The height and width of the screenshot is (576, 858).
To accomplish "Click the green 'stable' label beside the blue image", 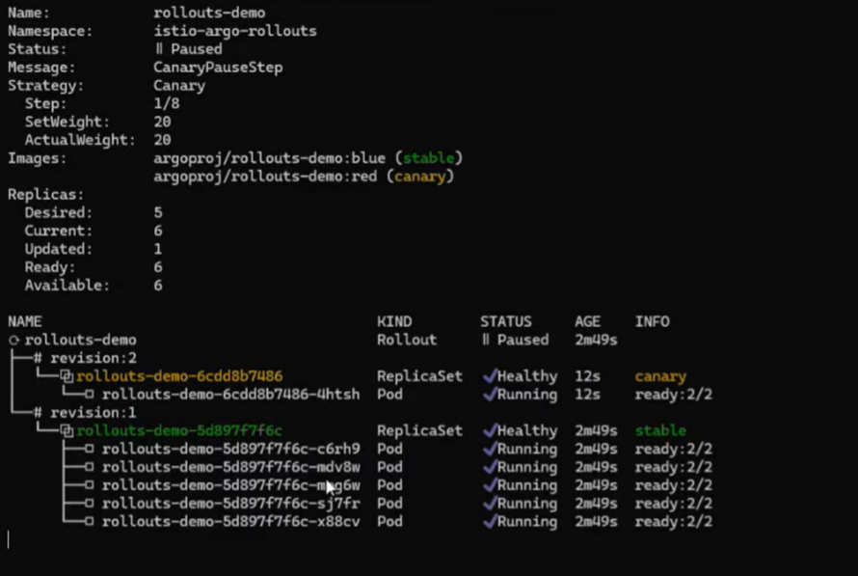I will 428,158.
